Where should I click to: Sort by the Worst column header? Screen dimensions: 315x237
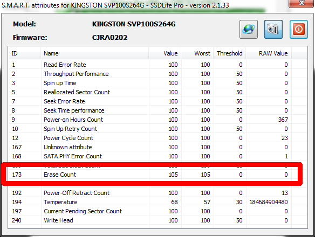197,53
